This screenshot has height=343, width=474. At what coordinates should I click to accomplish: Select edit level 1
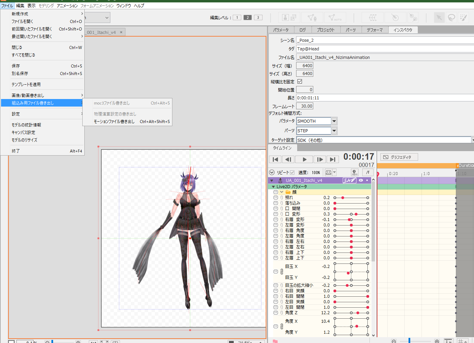237,17
